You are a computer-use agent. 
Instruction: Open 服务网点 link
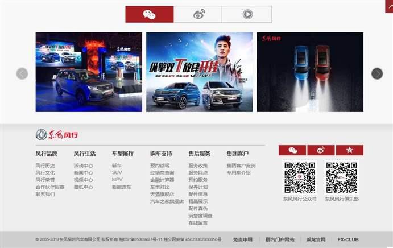(198, 173)
